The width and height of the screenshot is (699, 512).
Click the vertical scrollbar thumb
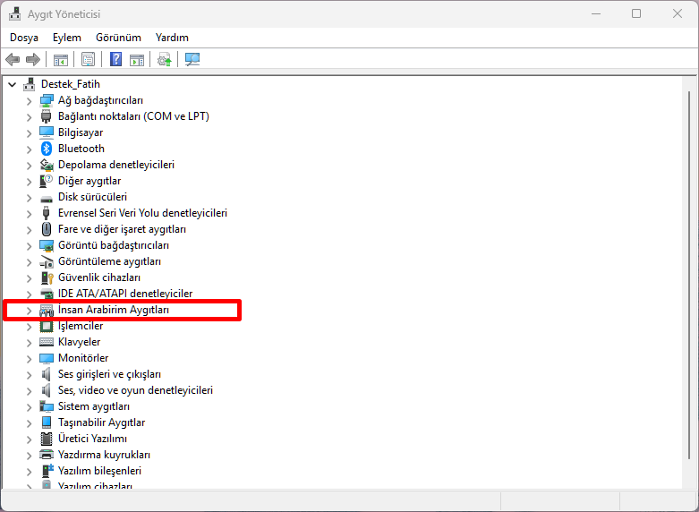pos(689,275)
